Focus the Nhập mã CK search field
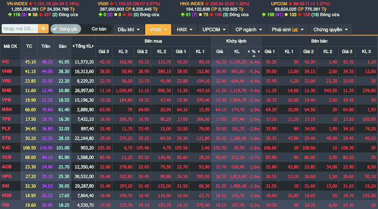 click(20, 29)
